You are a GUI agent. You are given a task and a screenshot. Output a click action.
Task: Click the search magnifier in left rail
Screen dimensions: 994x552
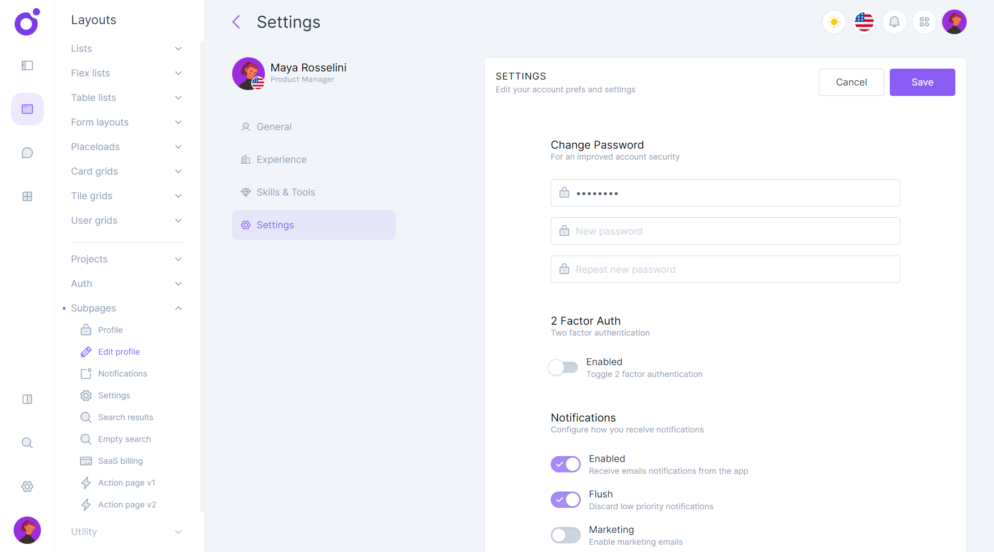point(27,443)
